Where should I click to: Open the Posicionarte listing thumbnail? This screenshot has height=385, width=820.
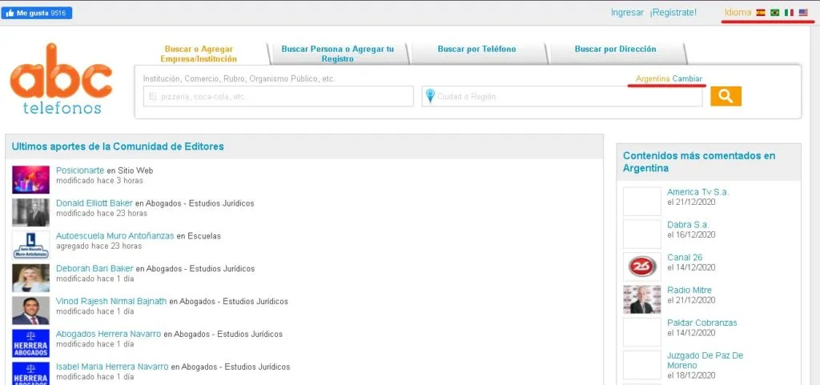click(x=30, y=179)
